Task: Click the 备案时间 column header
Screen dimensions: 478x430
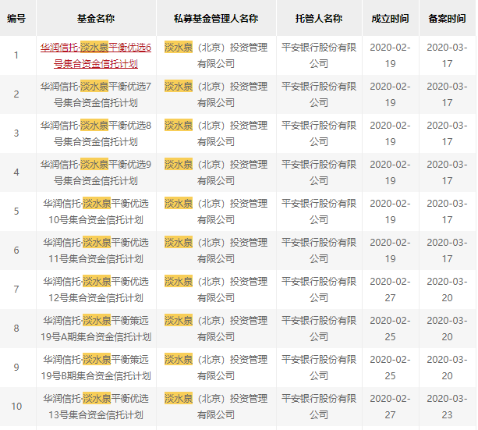Action: click(x=448, y=18)
